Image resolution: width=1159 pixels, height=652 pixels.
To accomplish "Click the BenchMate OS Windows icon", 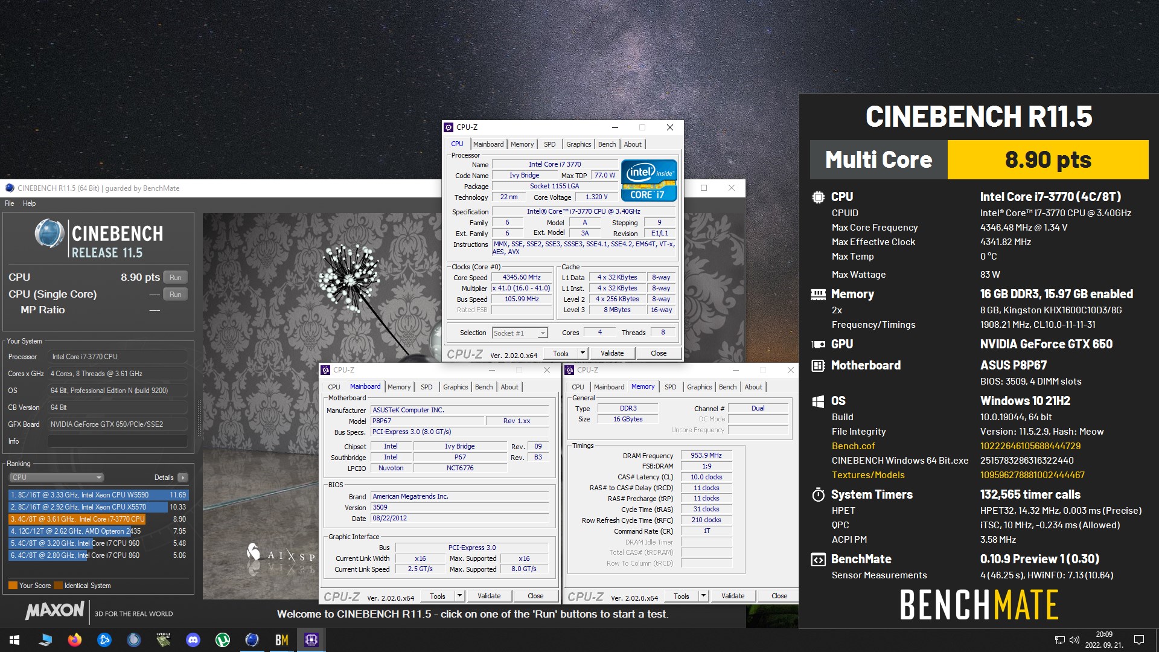I will [818, 401].
